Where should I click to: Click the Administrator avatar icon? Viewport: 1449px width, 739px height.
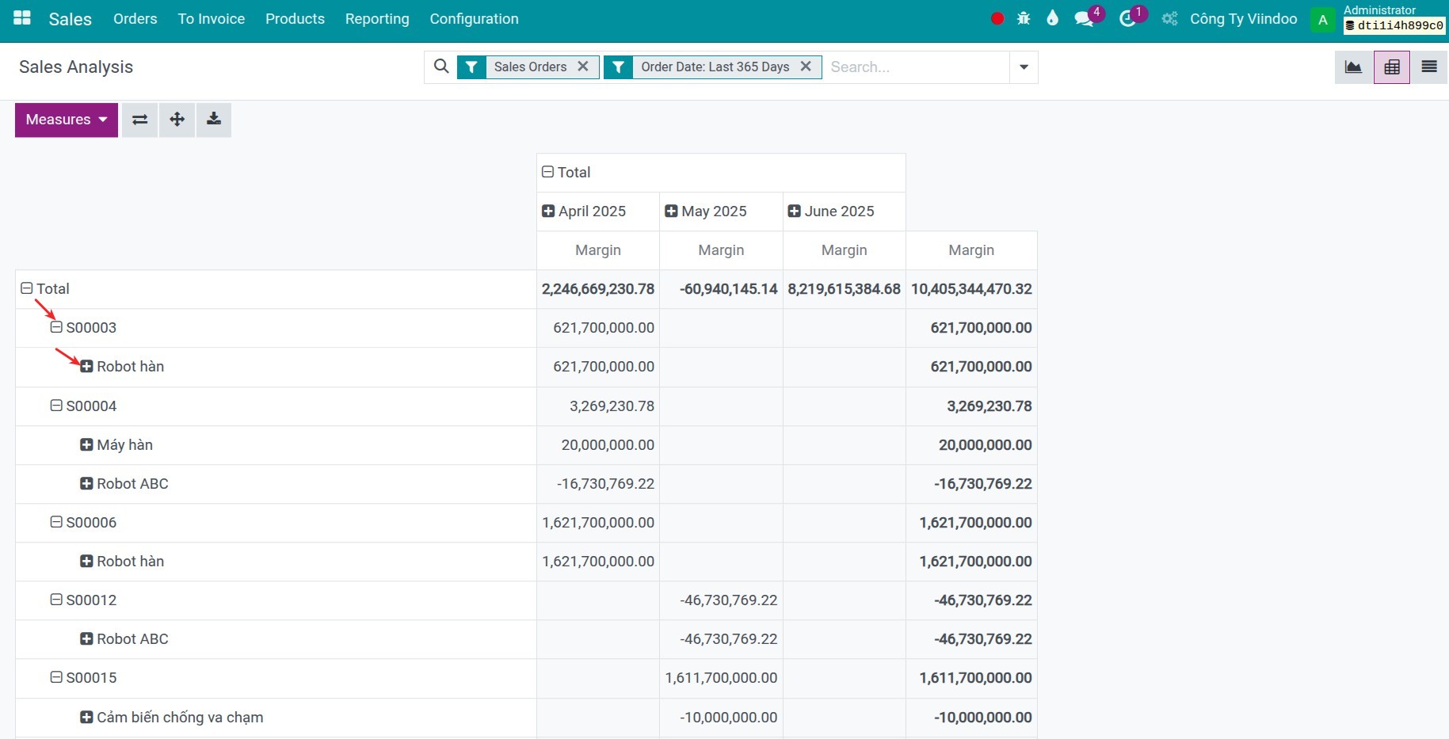click(x=1322, y=20)
